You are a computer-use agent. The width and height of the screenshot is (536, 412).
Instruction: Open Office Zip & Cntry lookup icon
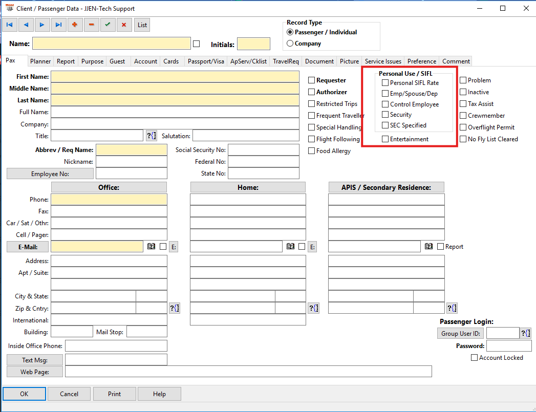175,308
